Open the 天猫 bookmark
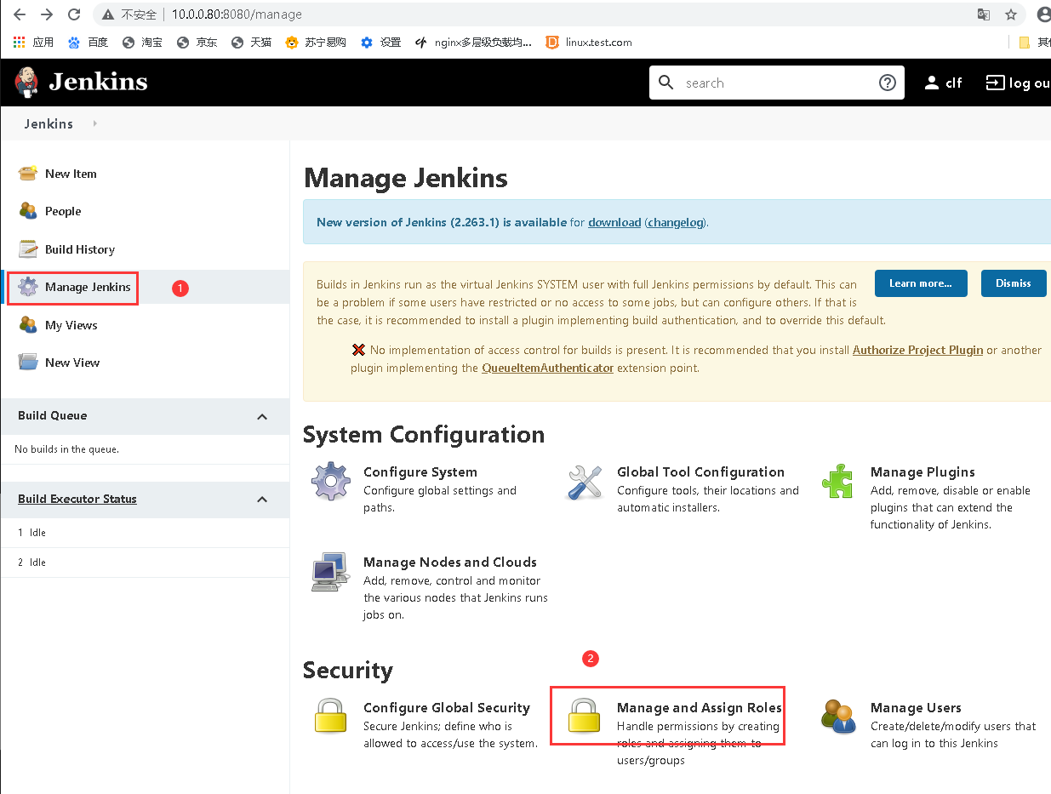The width and height of the screenshot is (1051, 794). 251,42
